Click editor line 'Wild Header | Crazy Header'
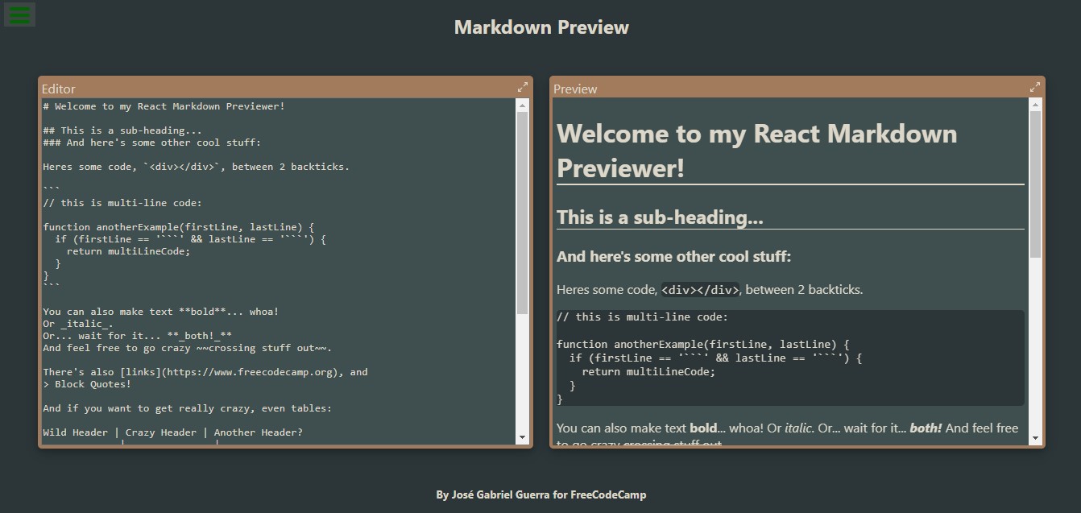 [172, 432]
